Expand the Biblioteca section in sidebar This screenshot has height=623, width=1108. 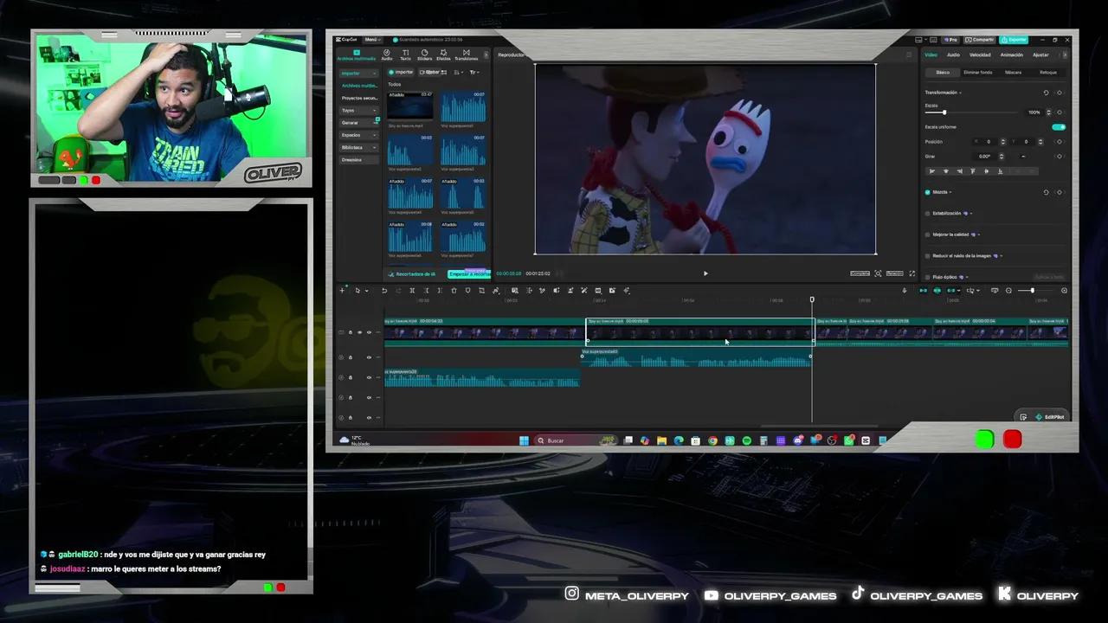tap(358, 148)
